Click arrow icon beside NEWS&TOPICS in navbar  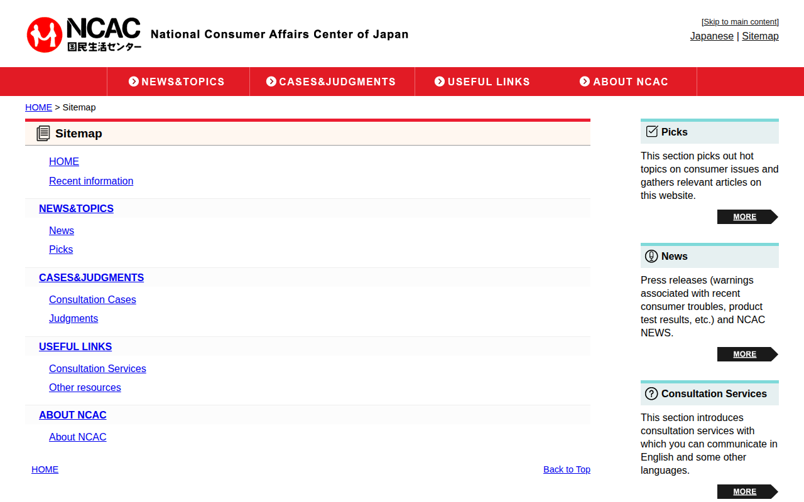(134, 82)
